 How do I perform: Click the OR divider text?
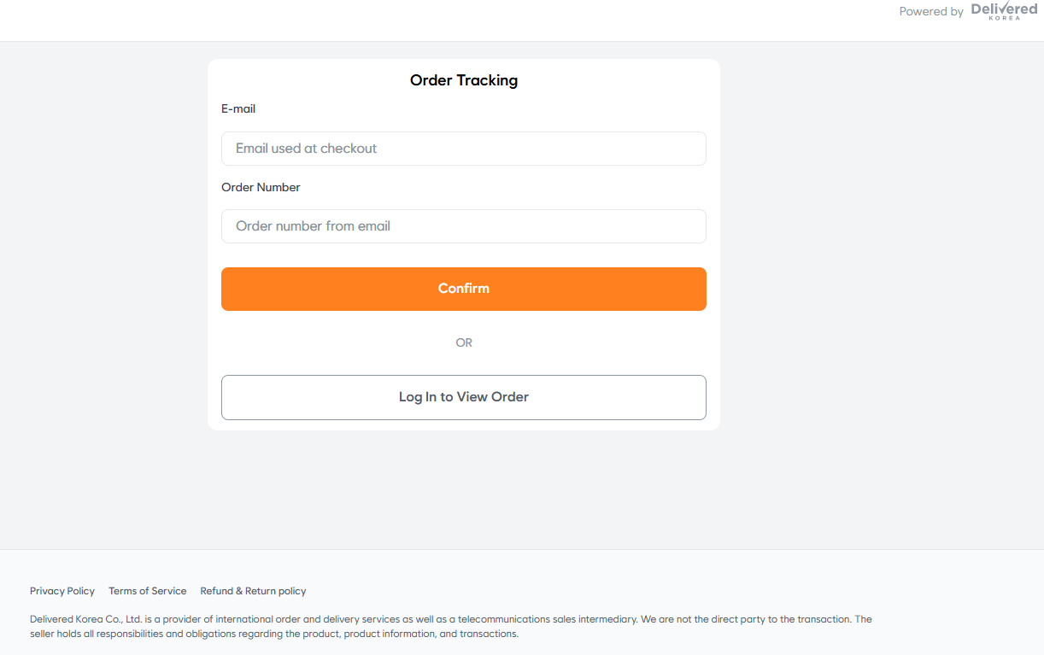click(464, 342)
